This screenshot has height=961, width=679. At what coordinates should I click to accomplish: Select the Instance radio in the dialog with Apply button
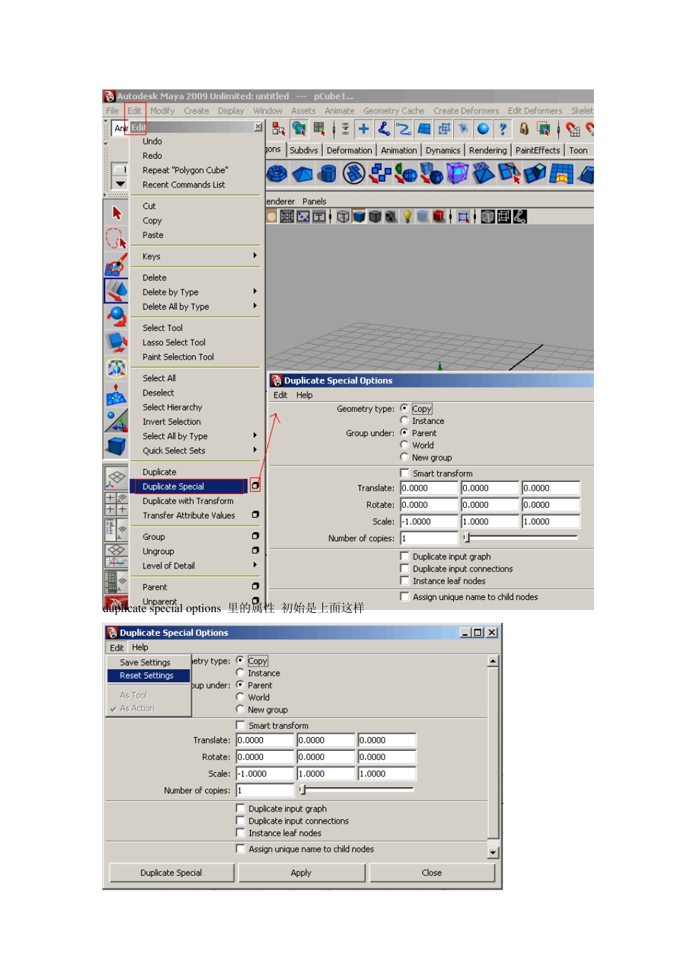[240, 673]
